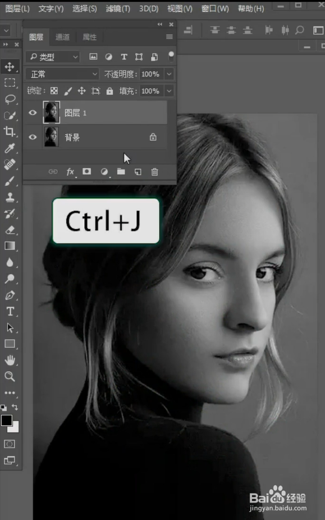Image resolution: width=325 pixels, height=520 pixels.
Task: Select the Pen tool
Action: (x=10, y=295)
